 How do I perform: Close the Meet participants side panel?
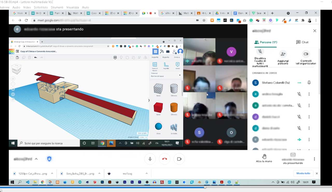click(x=315, y=31)
